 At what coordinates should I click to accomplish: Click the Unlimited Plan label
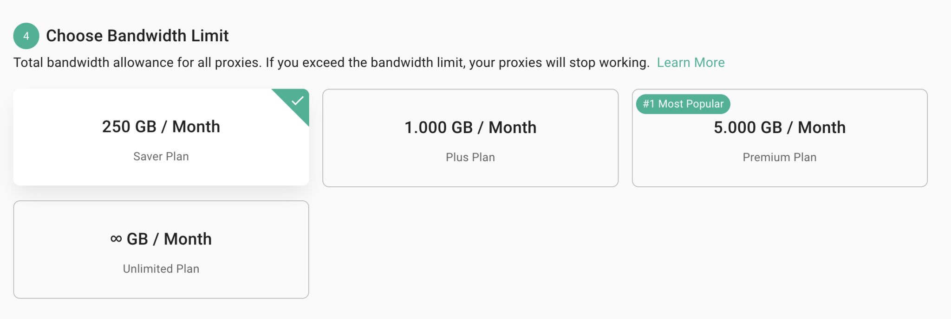161,269
